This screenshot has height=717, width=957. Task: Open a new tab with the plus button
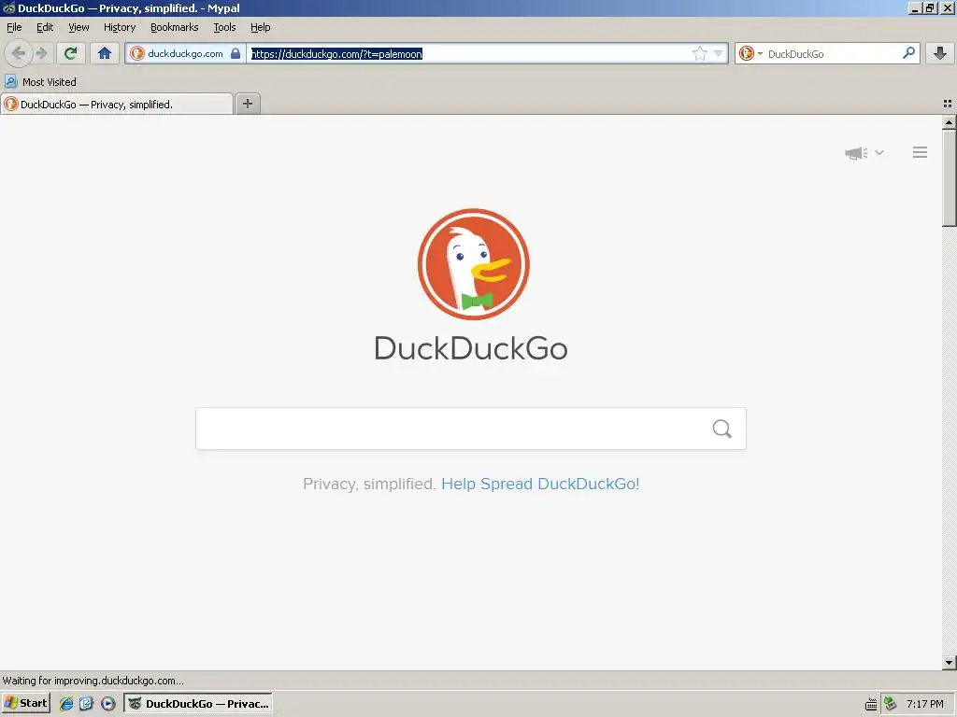point(247,104)
